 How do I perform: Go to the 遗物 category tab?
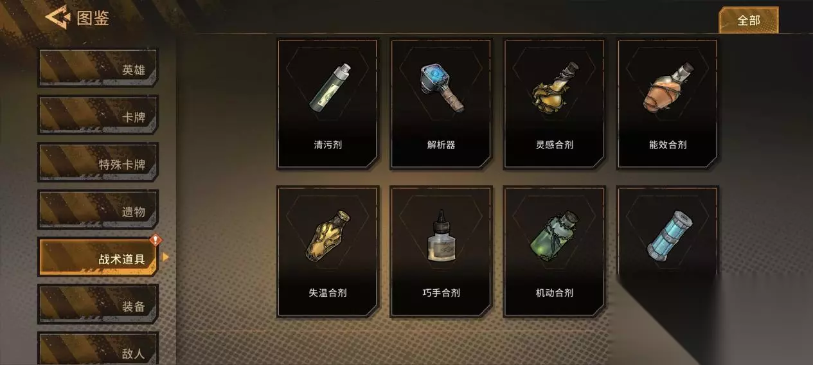pos(98,209)
